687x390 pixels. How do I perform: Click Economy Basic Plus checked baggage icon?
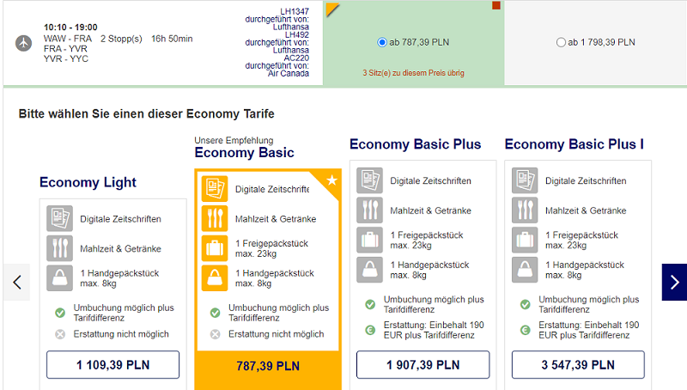(369, 240)
